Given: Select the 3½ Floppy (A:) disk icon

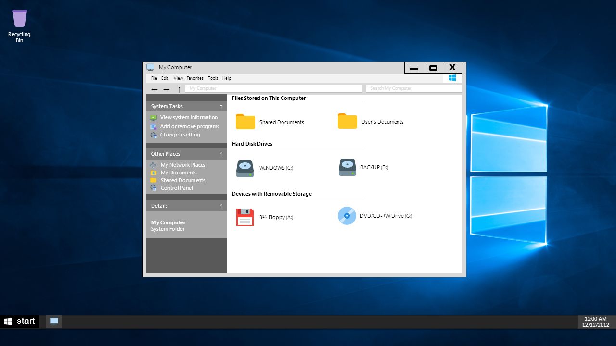Looking at the screenshot, I should [245, 217].
